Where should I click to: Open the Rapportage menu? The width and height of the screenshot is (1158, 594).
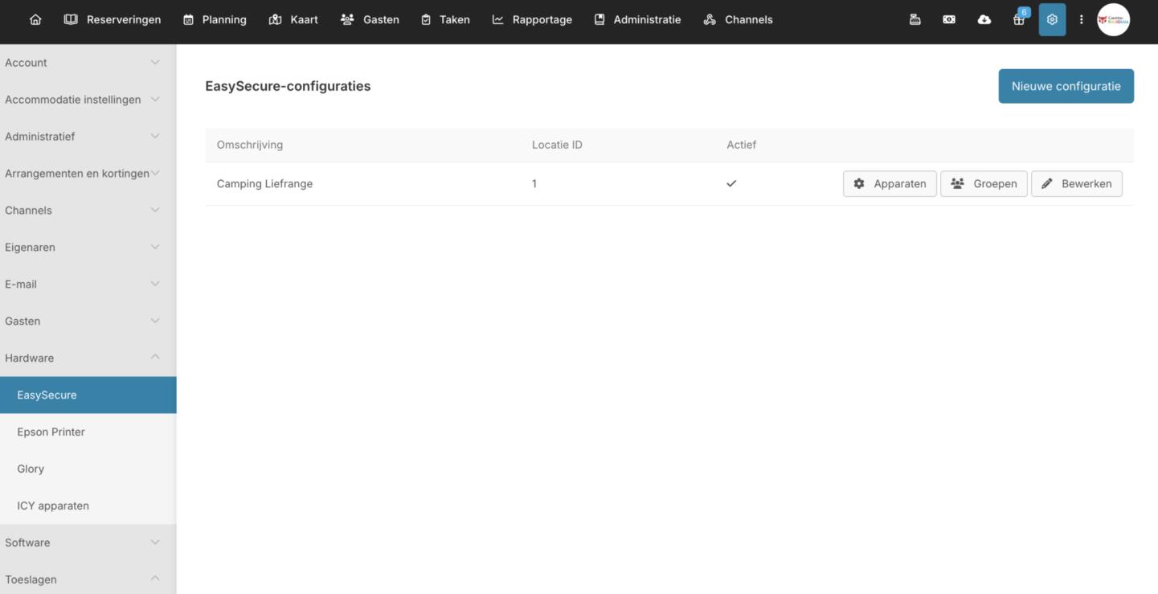532,19
